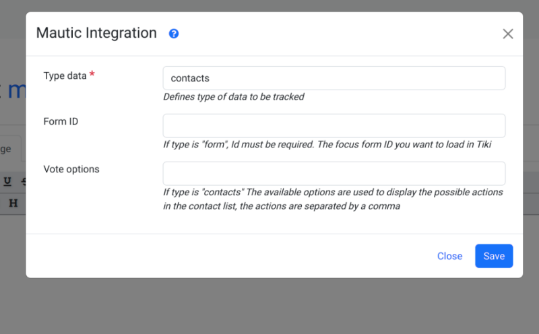The width and height of the screenshot is (539, 334).
Task: Focus the Type data field containing contacts
Action: pyautogui.click(x=334, y=78)
